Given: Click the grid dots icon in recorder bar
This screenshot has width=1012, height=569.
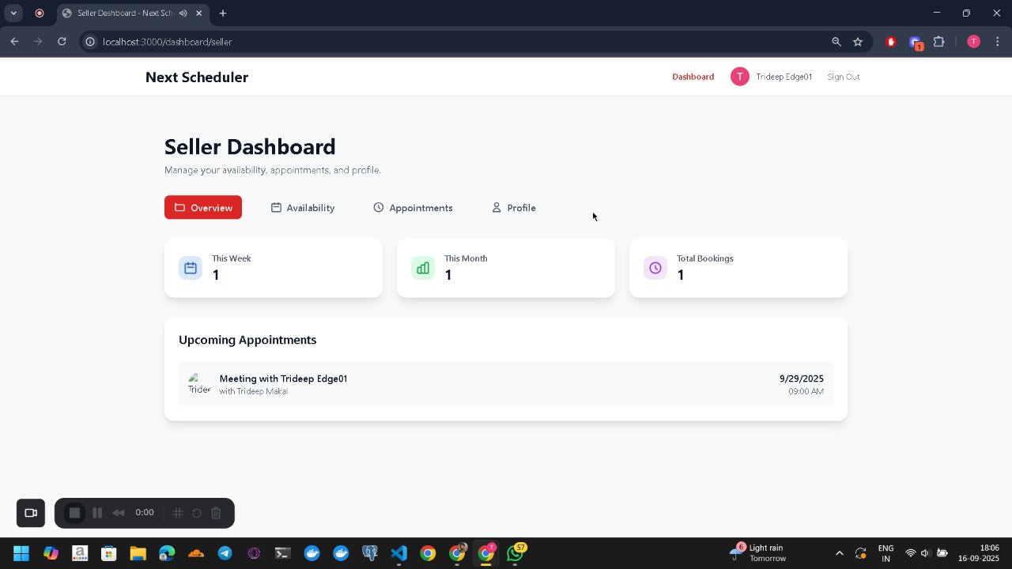Looking at the screenshot, I should click(x=178, y=513).
